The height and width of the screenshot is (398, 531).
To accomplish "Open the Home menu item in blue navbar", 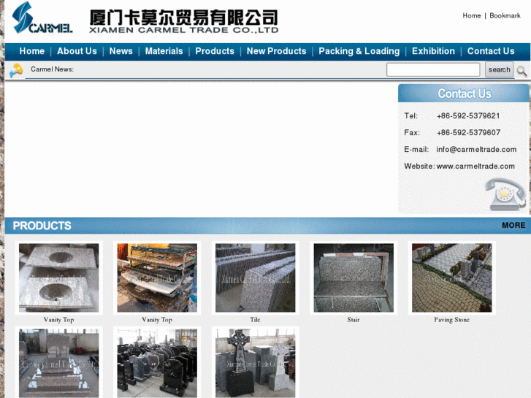I will [x=32, y=51].
